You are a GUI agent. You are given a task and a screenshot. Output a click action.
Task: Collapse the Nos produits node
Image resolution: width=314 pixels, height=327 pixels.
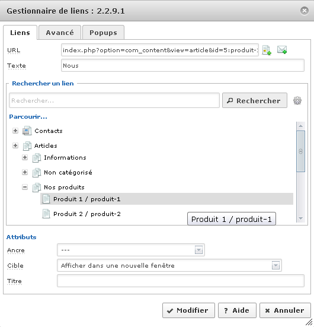point(25,187)
